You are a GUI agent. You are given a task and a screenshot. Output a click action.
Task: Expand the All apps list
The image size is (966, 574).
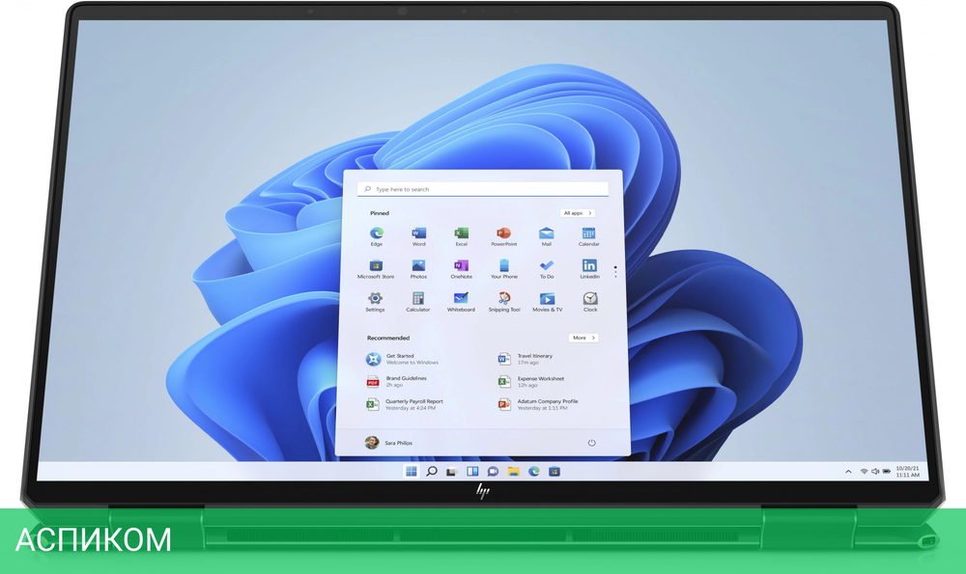pyautogui.click(x=577, y=213)
